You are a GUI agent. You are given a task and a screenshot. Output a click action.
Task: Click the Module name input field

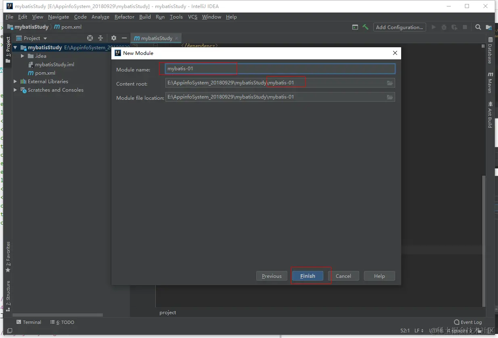pos(280,69)
